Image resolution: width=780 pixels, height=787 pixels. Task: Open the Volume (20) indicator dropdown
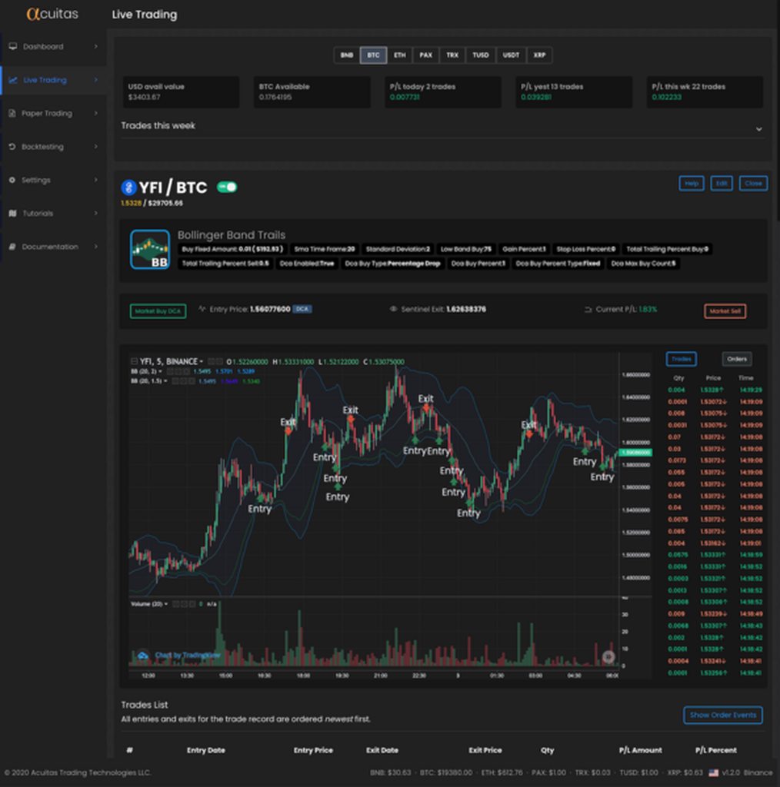coord(165,604)
